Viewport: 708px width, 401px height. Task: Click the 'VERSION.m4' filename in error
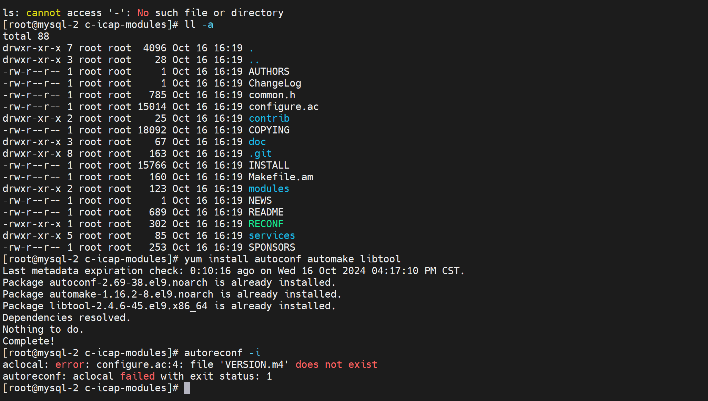click(x=254, y=364)
